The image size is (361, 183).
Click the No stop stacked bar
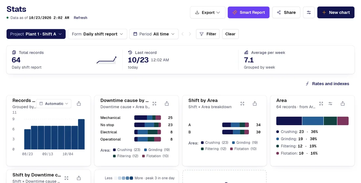pyautogui.click(x=148, y=125)
